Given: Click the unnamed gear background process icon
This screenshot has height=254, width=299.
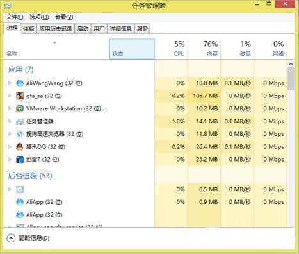Looking at the screenshot, I should (20, 189).
